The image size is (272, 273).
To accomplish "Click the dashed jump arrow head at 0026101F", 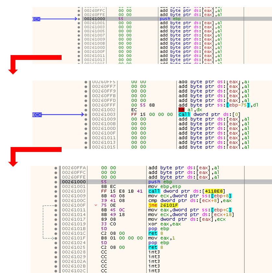I will tap(53, 238).
